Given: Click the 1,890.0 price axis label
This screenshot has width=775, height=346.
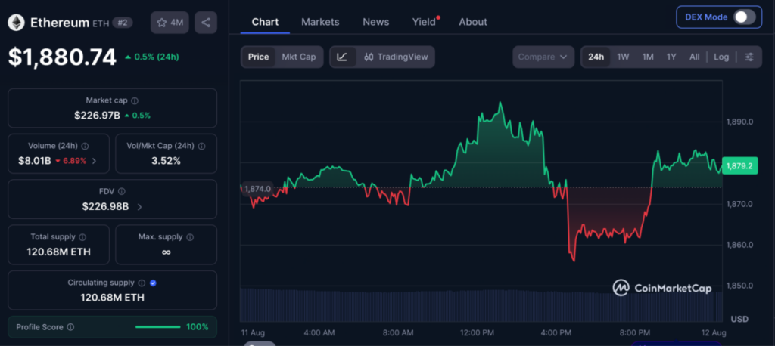Looking at the screenshot, I should pos(739,122).
